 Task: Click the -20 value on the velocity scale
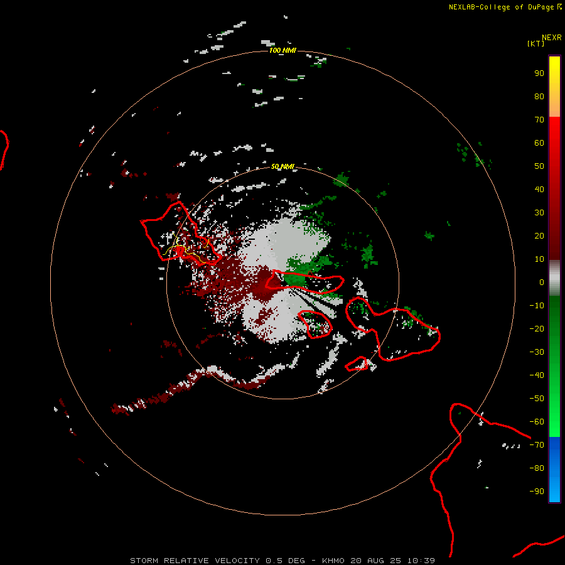click(537, 329)
